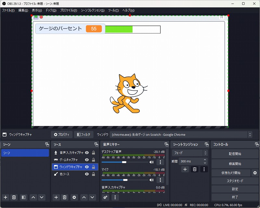Add a transition with plus button
The image size is (260, 208).
[x=185, y=169]
